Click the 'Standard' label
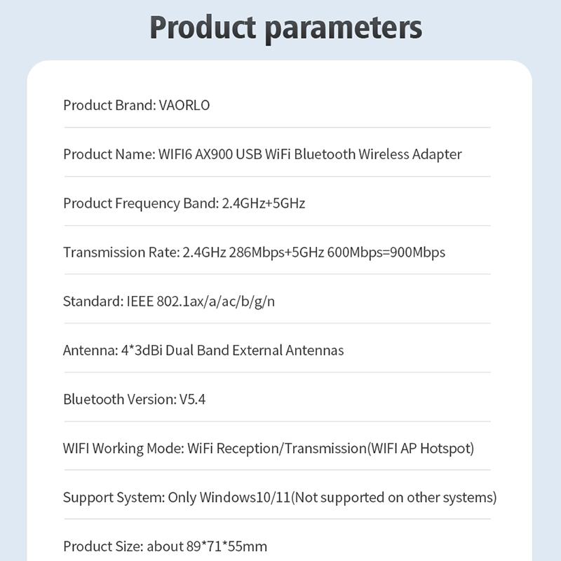This screenshot has width=561, height=561. 91,302
